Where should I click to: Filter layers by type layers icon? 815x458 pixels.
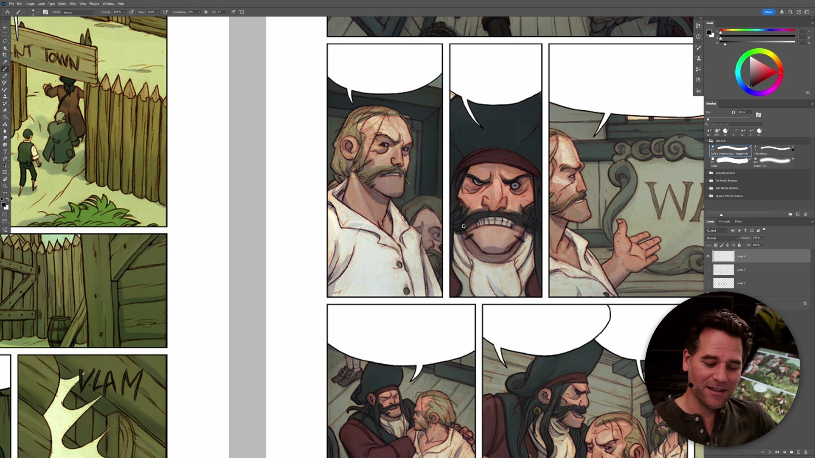pos(745,230)
